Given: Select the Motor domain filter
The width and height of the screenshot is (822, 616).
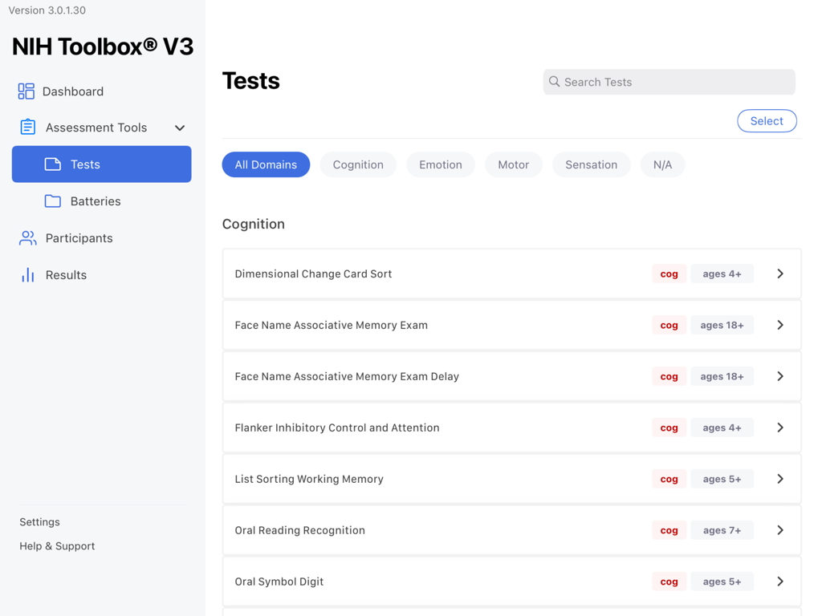Looking at the screenshot, I should point(513,164).
